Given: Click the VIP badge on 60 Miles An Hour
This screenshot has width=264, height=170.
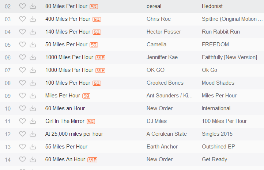Looking at the screenshot, I should [93, 160].
